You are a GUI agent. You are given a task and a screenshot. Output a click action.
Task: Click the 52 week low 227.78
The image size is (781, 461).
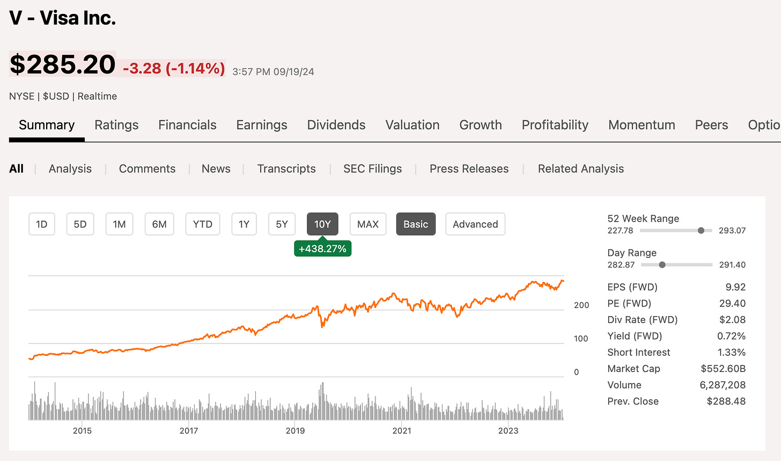pos(620,230)
